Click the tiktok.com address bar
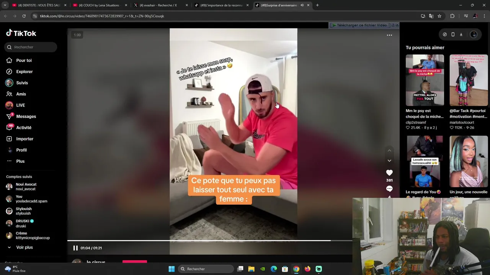This screenshot has width=490, height=275. click(x=222, y=16)
